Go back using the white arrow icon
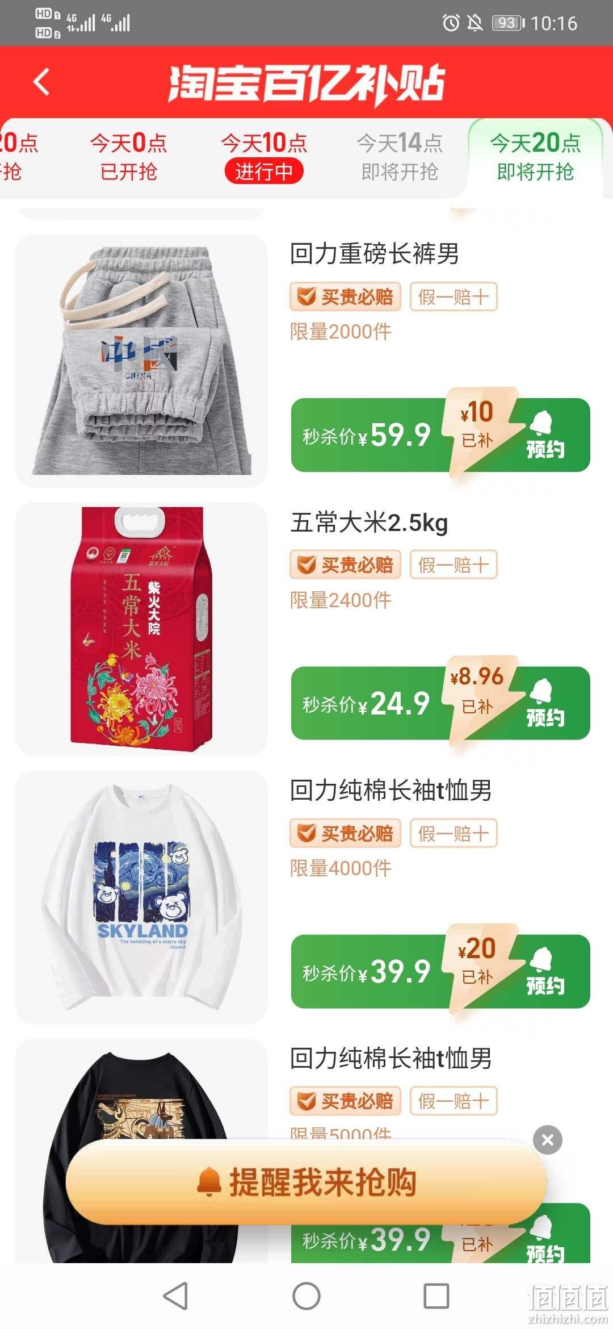 (41, 82)
